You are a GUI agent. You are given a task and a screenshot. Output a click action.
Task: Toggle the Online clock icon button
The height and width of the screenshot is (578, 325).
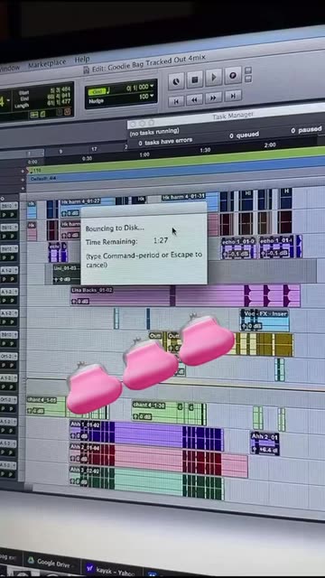pos(176,81)
